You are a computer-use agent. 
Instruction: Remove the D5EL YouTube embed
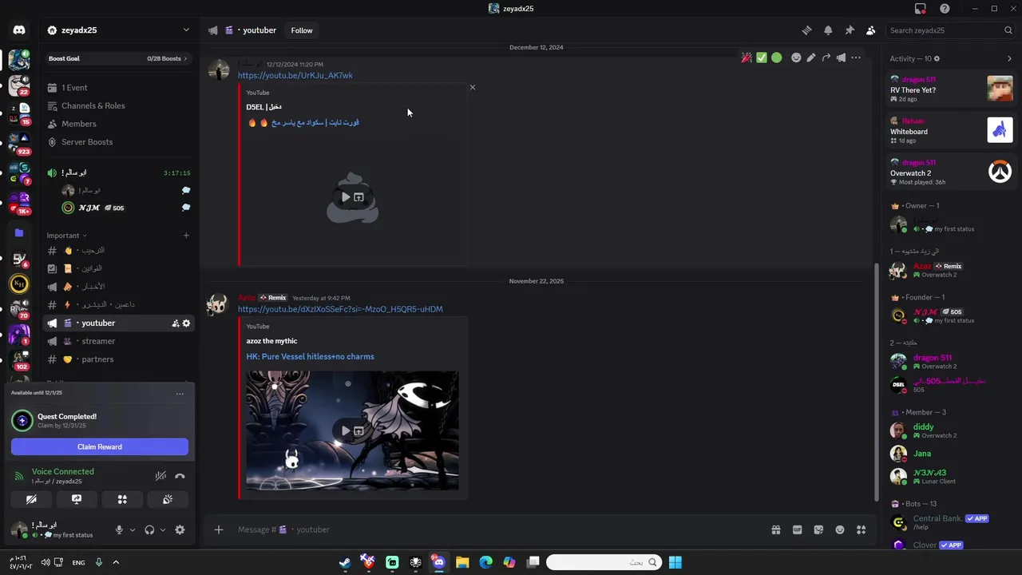(x=473, y=87)
